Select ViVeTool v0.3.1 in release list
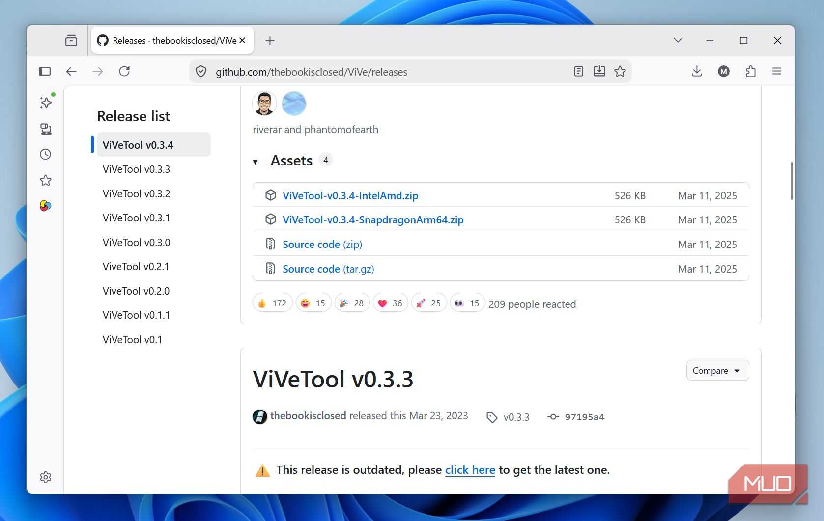This screenshot has height=521, width=824. click(136, 218)
